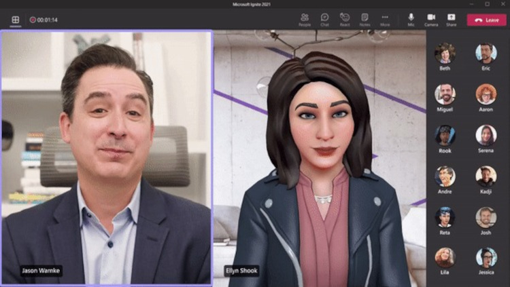Select Miguel in the participant list
This screenshot has width=510, height=287.
point(445,94)
